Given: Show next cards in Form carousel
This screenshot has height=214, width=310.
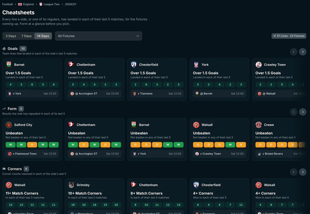Looking at the screenshot, I should tap(303, 112).
